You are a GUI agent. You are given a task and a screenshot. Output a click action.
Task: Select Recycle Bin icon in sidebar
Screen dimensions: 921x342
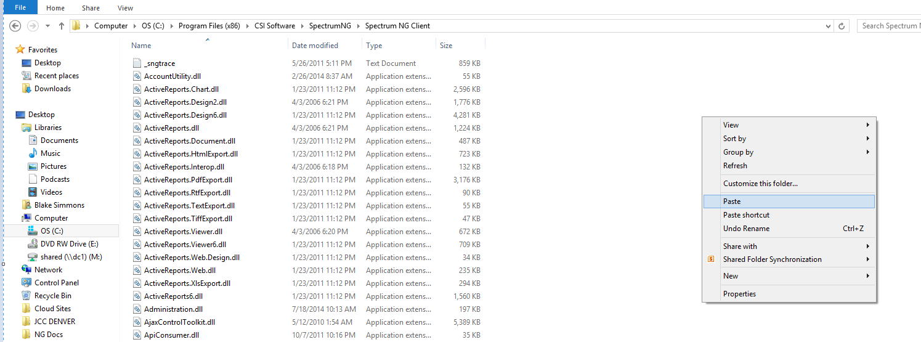tap(26, 296)
